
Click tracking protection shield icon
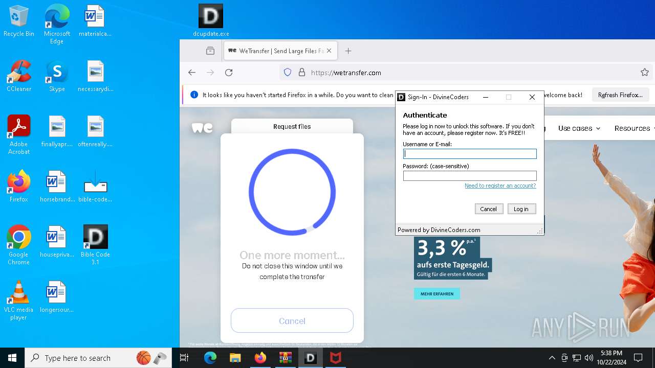288,73
